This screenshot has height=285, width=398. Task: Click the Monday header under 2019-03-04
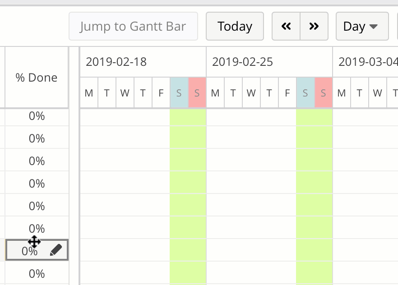(x=341, y=92)
